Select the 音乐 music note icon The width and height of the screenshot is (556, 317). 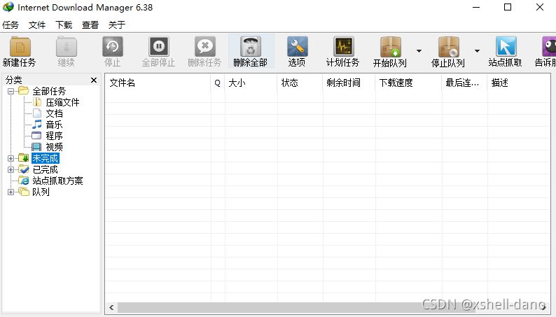pyautogui.click(x=37, y=125)
